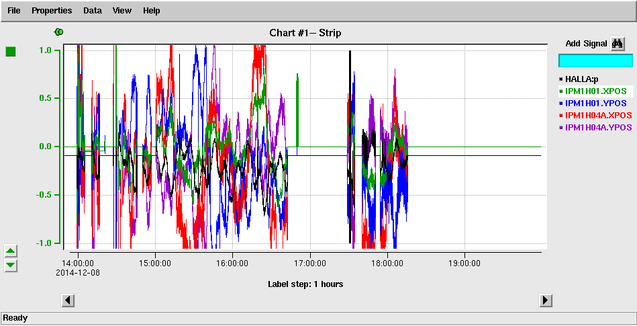Pan chart right with right arrow button
Image resolution: width=637 pixels, height=326 pixels.
click(x=545, y=300)
